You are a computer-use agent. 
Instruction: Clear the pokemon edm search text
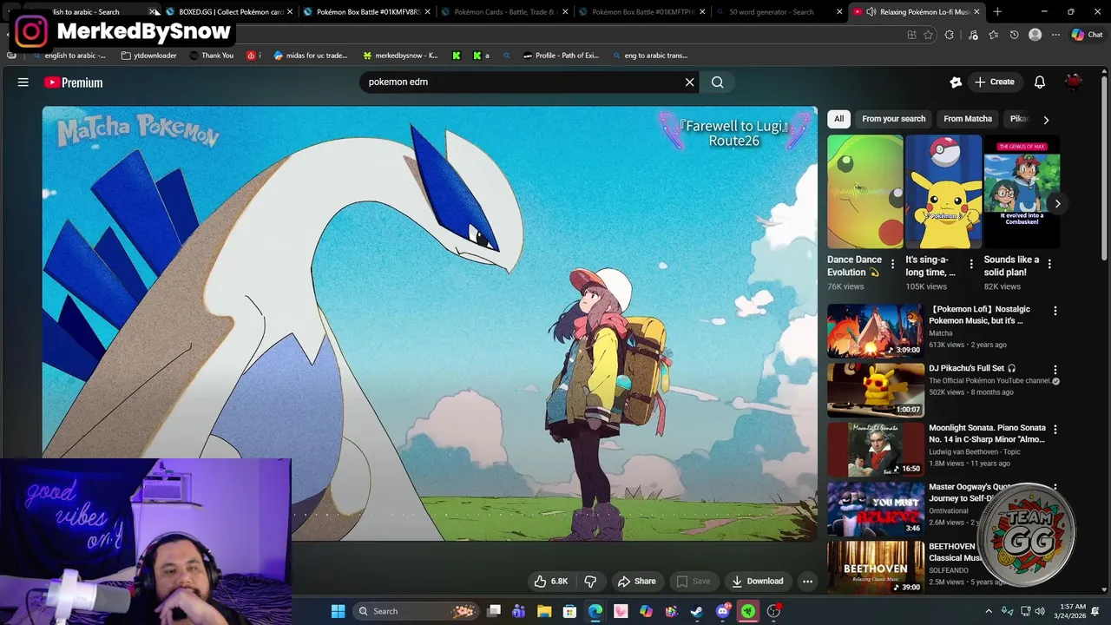point(689,82)
